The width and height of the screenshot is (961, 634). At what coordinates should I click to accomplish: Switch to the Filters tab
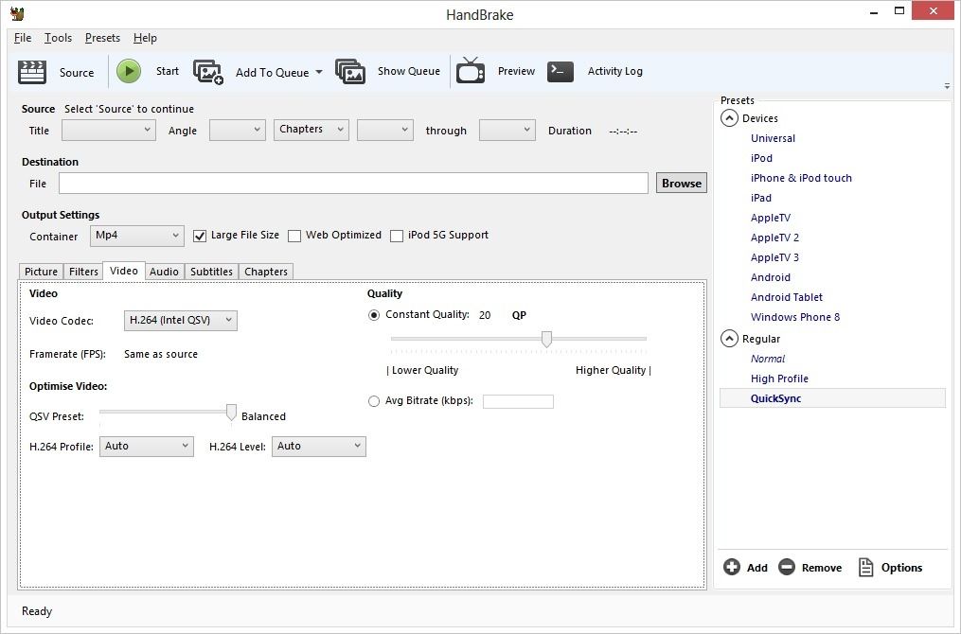click(x=83, y=272)
